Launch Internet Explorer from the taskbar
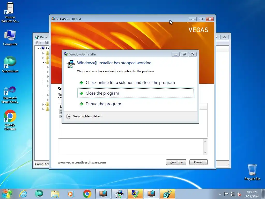The width and height of the screenshot is (265, 199). pyautogui.click(x=23, y=194)
